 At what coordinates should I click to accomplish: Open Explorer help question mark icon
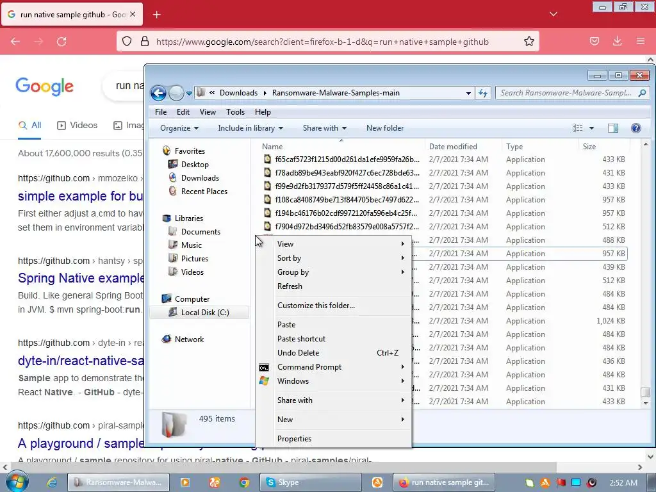coord(636,128)
